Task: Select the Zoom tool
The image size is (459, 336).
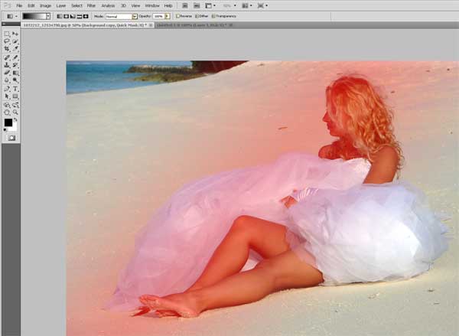Action: (x=15, y=113)
